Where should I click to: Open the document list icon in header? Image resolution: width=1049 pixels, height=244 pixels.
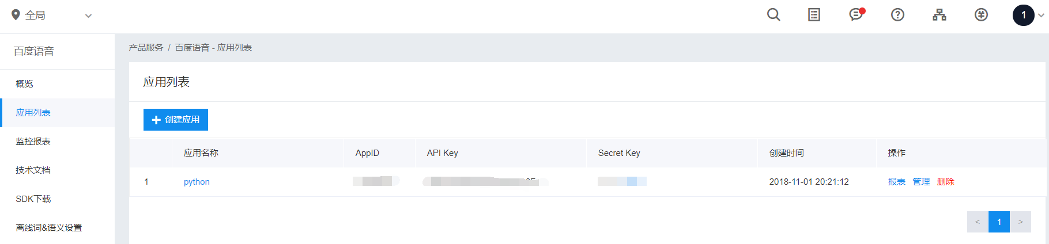point(814,15)
